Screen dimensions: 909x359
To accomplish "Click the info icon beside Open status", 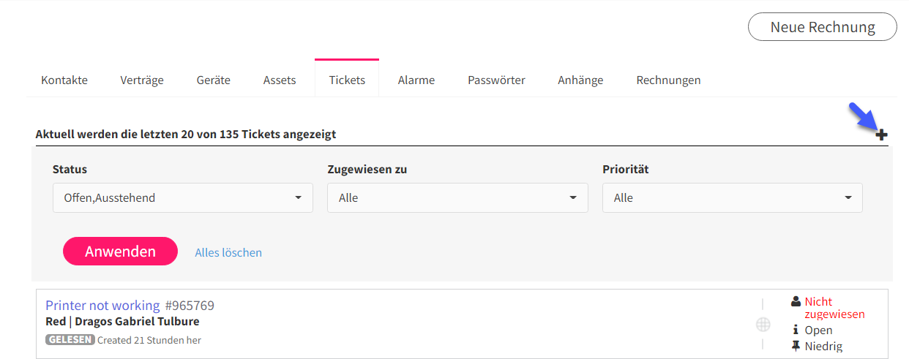I will point(796,330).
